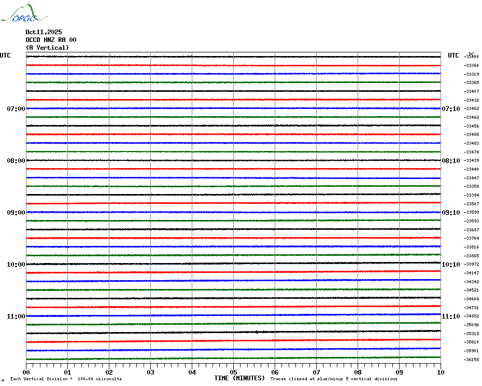
Task: Click the (A Vertical) channel label
Action: tap(47, 48)
